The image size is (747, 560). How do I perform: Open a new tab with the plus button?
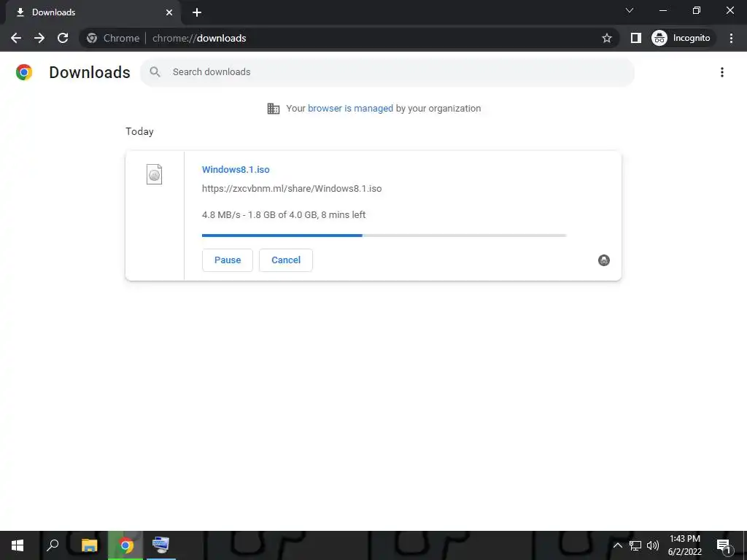(x=197, y=12)
